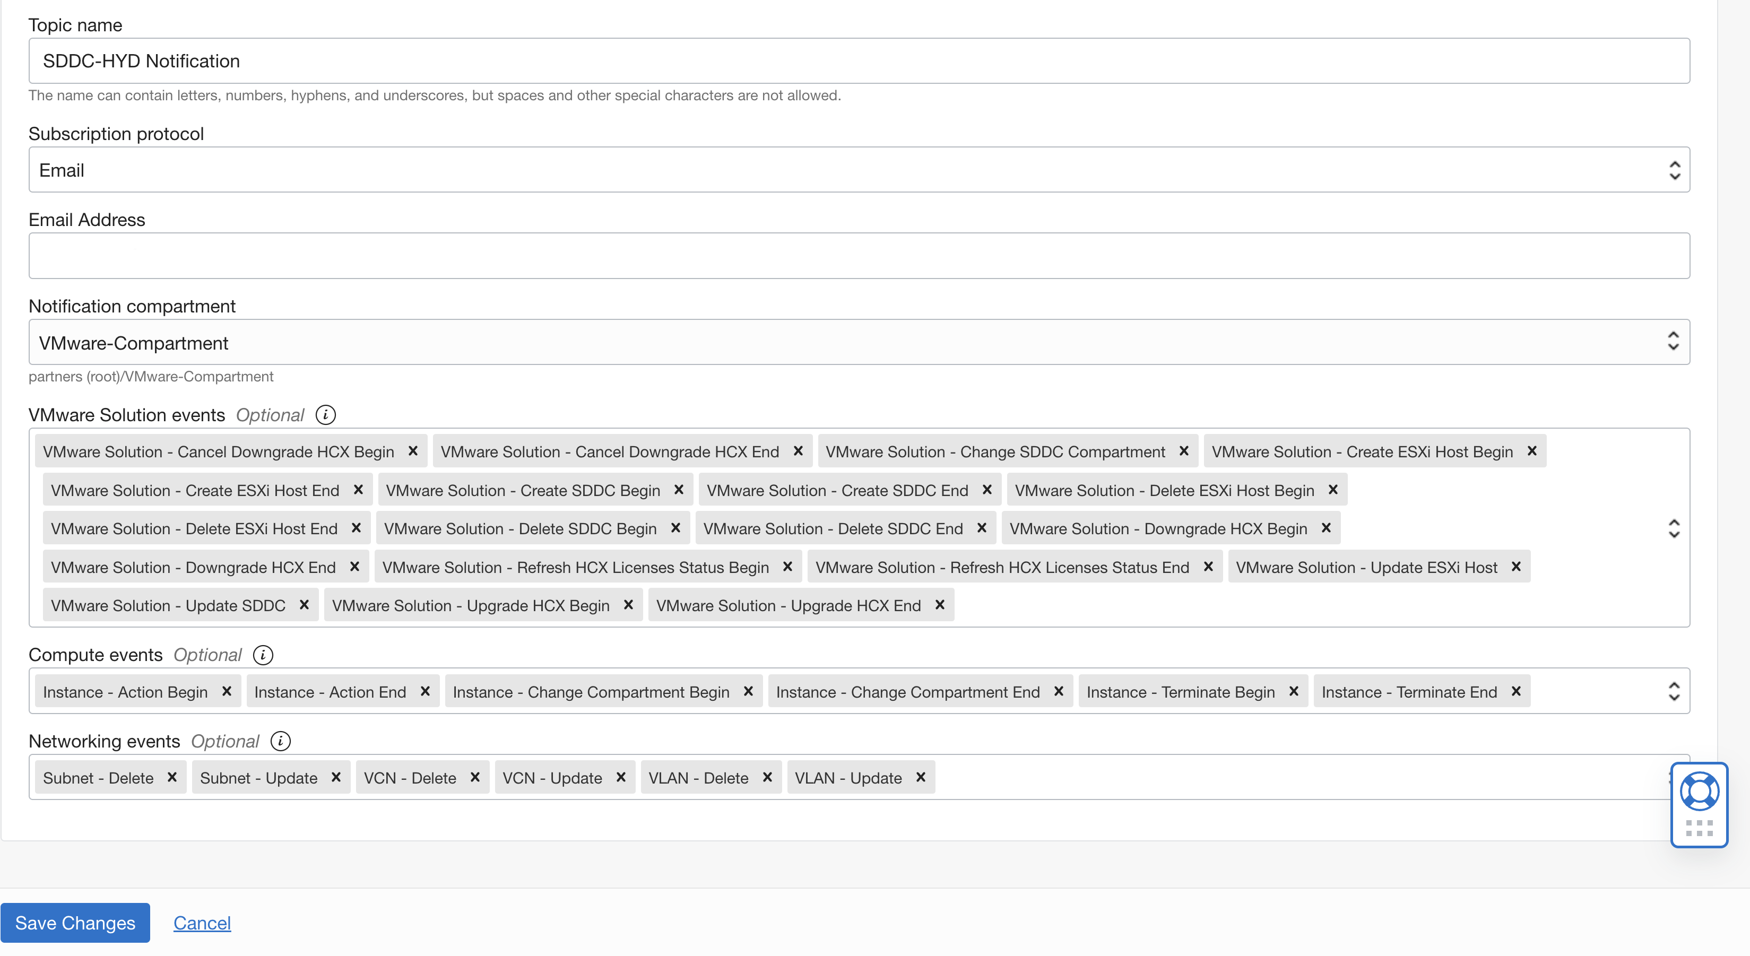Screen dimensions: 1750x956
Task: Open the floating help lifebuoy widget
Action: click(x=1699, y=790)
